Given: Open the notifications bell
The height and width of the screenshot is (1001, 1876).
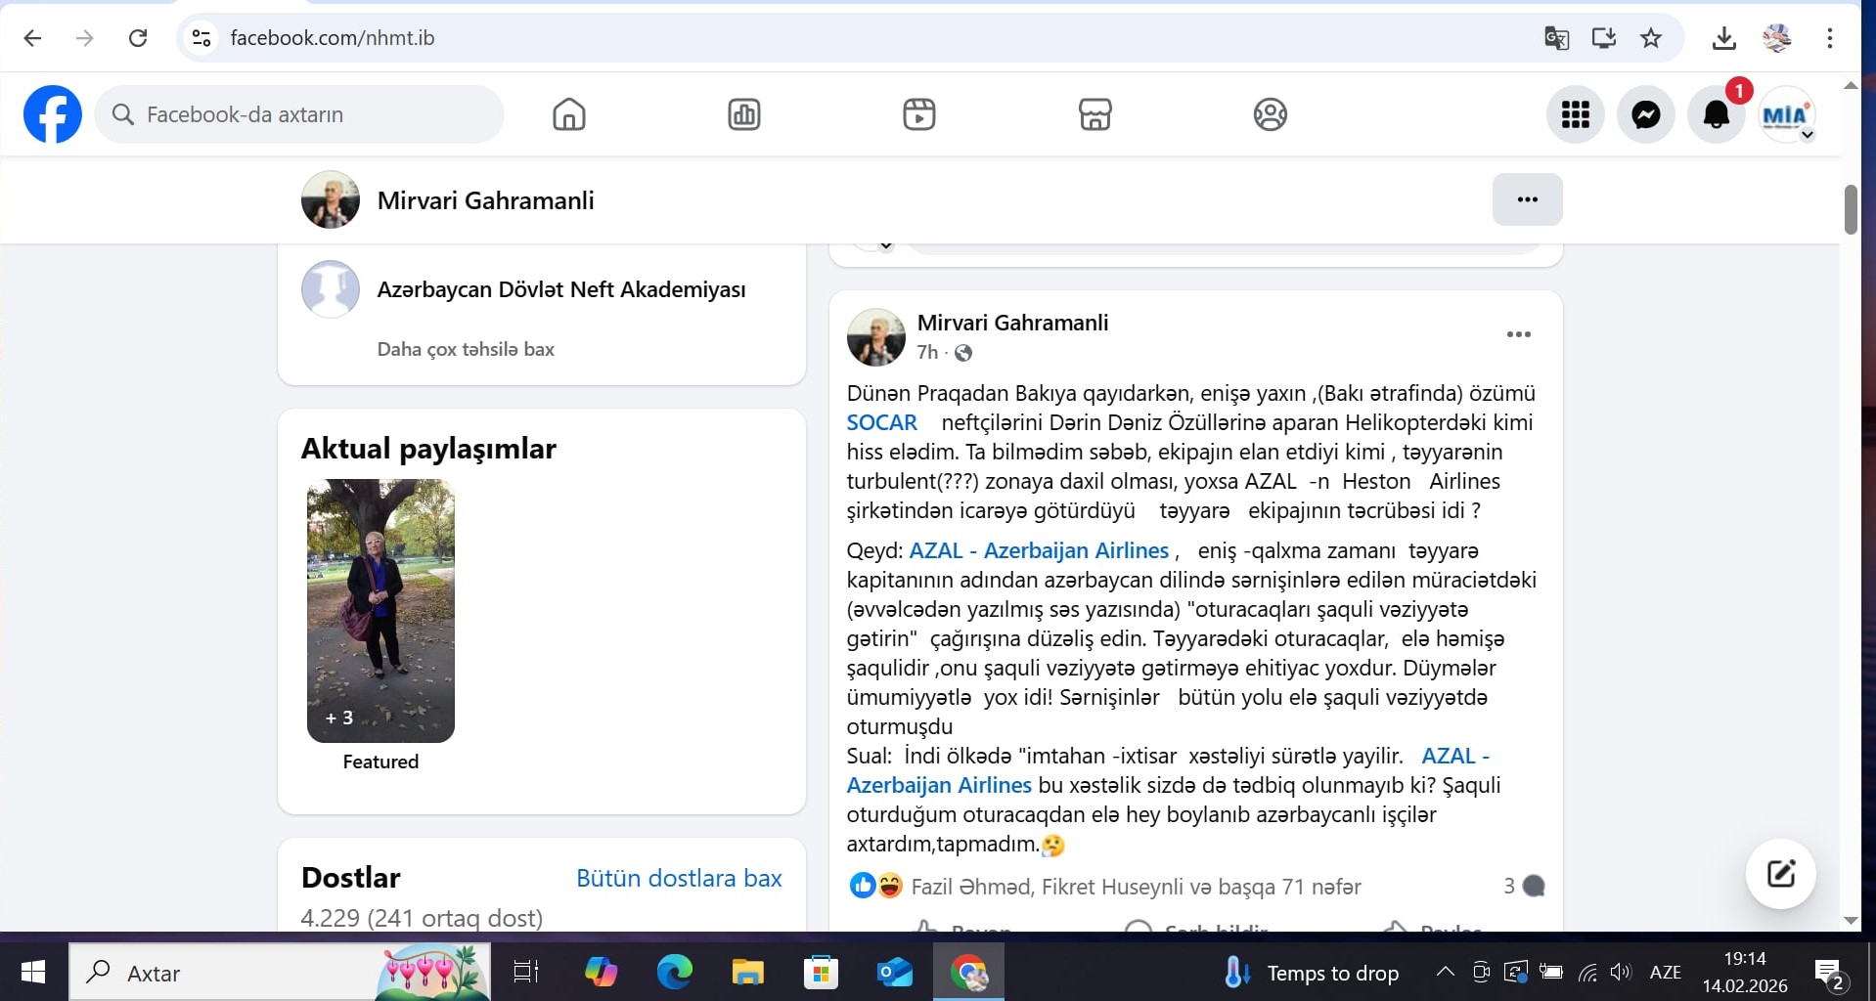Looking at the screenshot, I should point(1717,115).
